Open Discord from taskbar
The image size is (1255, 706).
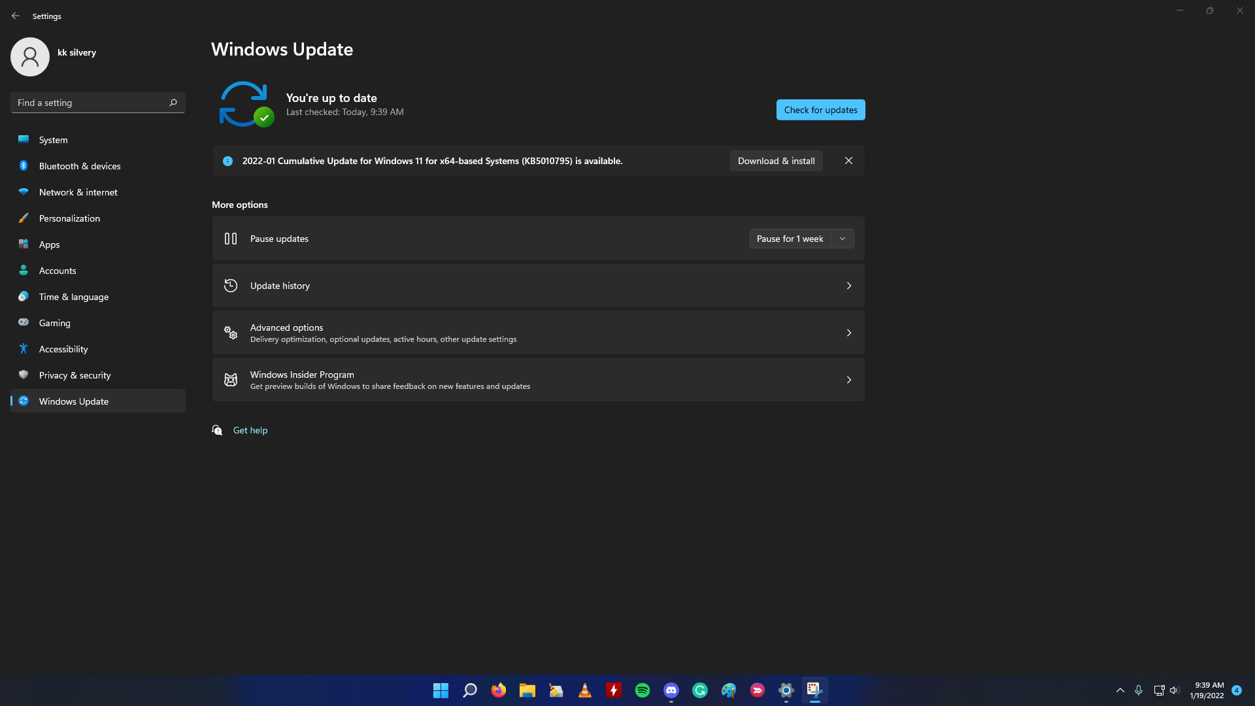(671, 690)
